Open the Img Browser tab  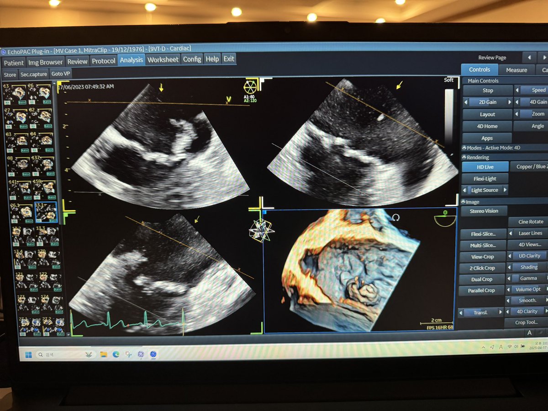(45, 61)
